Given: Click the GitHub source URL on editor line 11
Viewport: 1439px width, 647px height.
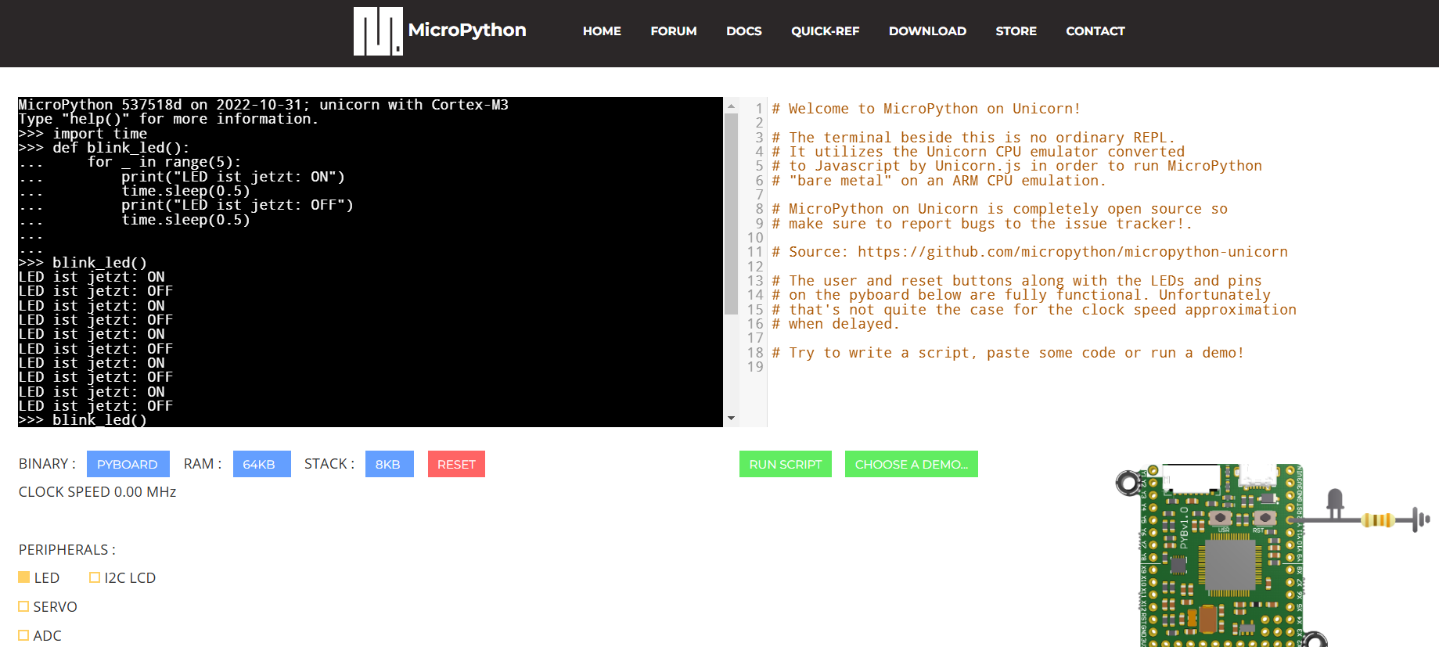Looking at the screenshot, I should click(x=1073, y=252).
